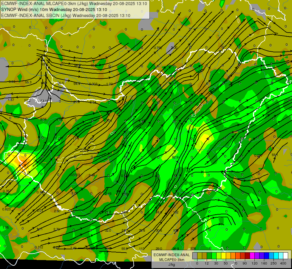The width and height of the screenshot is (292, 269).
Task: Click the map value 0.823
Action: [6, 209]
